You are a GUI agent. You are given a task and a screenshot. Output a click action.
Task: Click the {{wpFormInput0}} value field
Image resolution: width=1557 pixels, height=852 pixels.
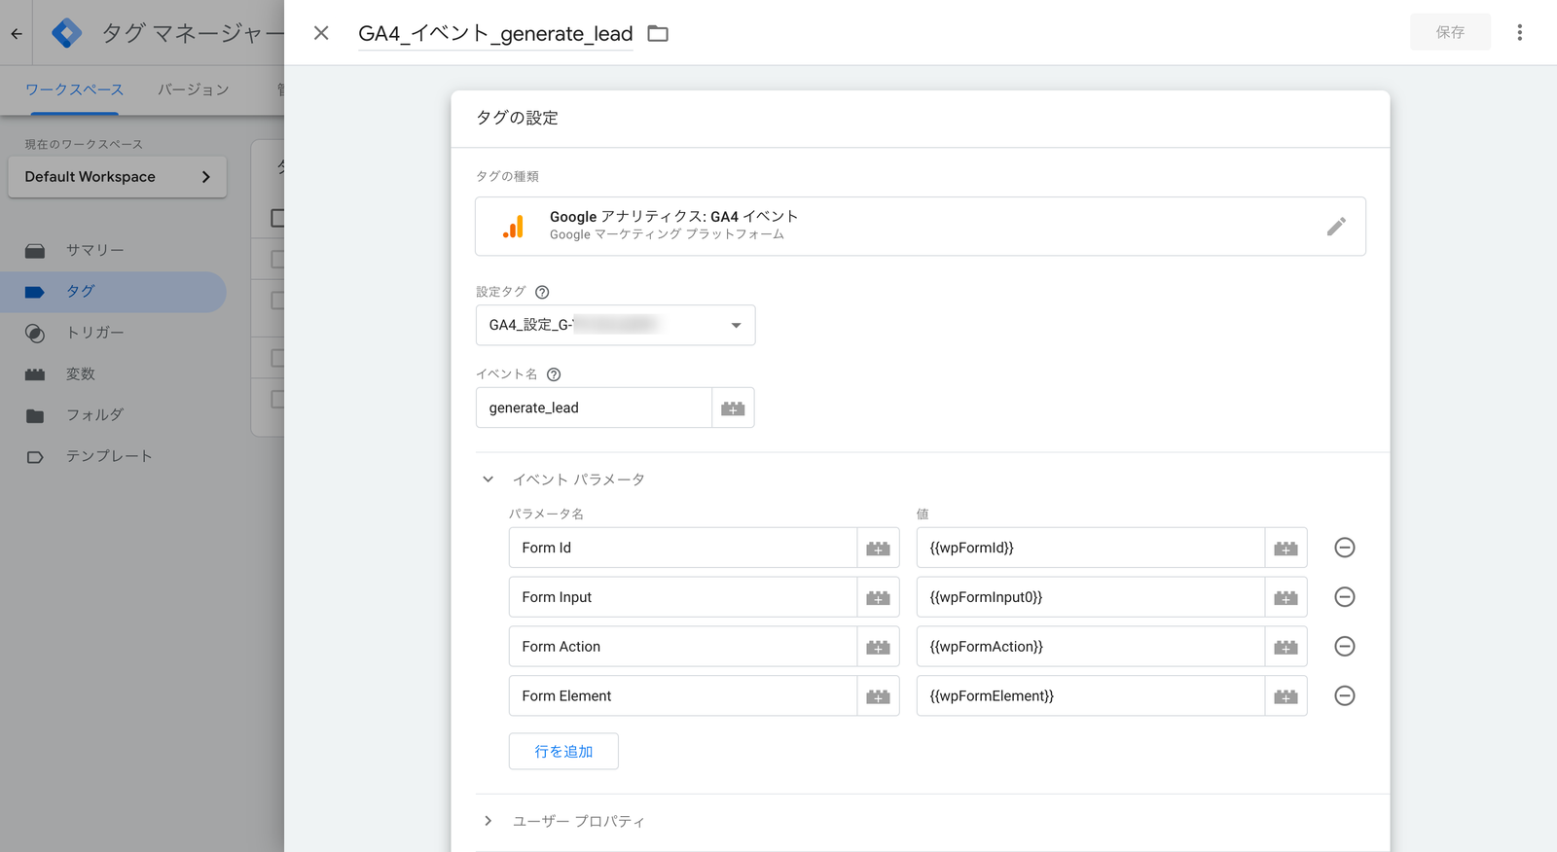pos(1090,597)
